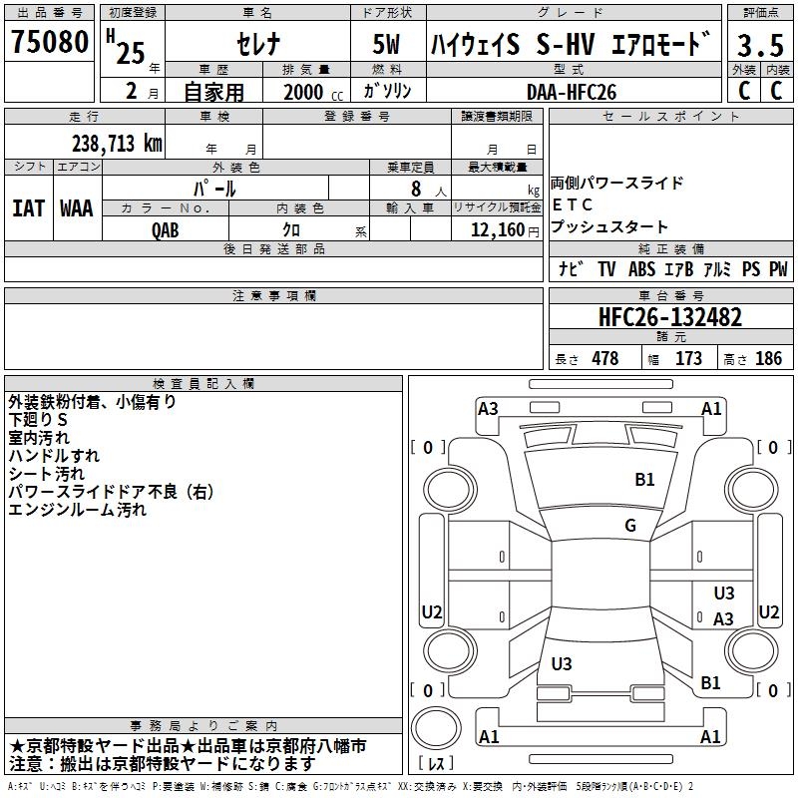Click the U2 mark left of the car diagram
This screenshot has height=798, width=798.
point(432,612)
